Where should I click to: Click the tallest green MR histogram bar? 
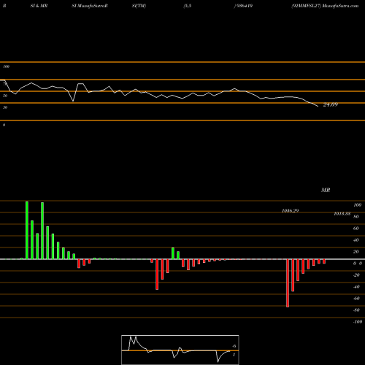point(27,230)
